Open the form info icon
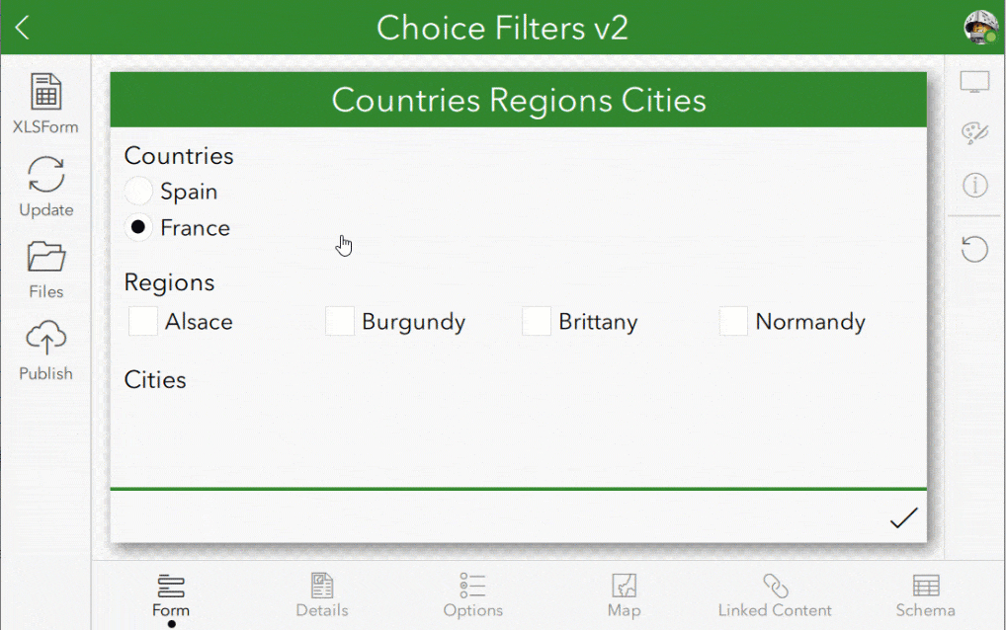The width and height of the screenshot is (1006, 630). (974, 186)
